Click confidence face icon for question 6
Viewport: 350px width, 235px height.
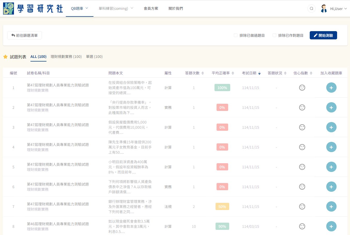pyautogui.click(x=302, y=187)
